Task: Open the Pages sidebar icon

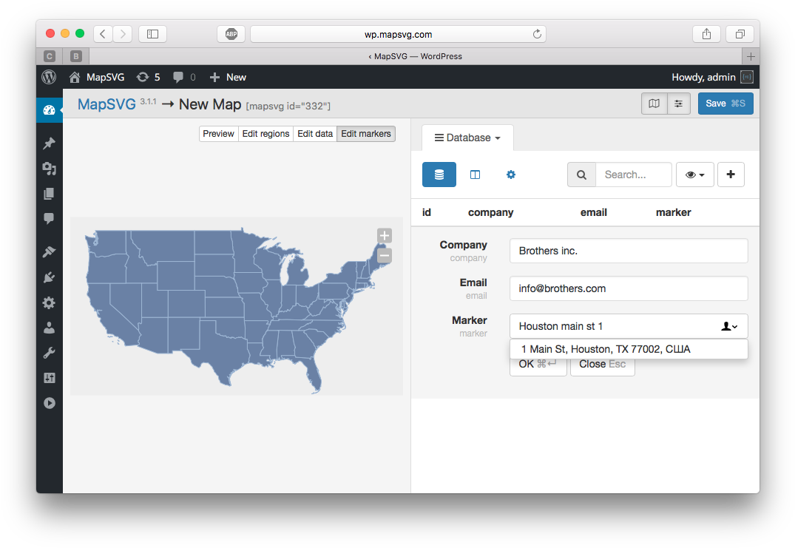Action: [x=50, y=194]
